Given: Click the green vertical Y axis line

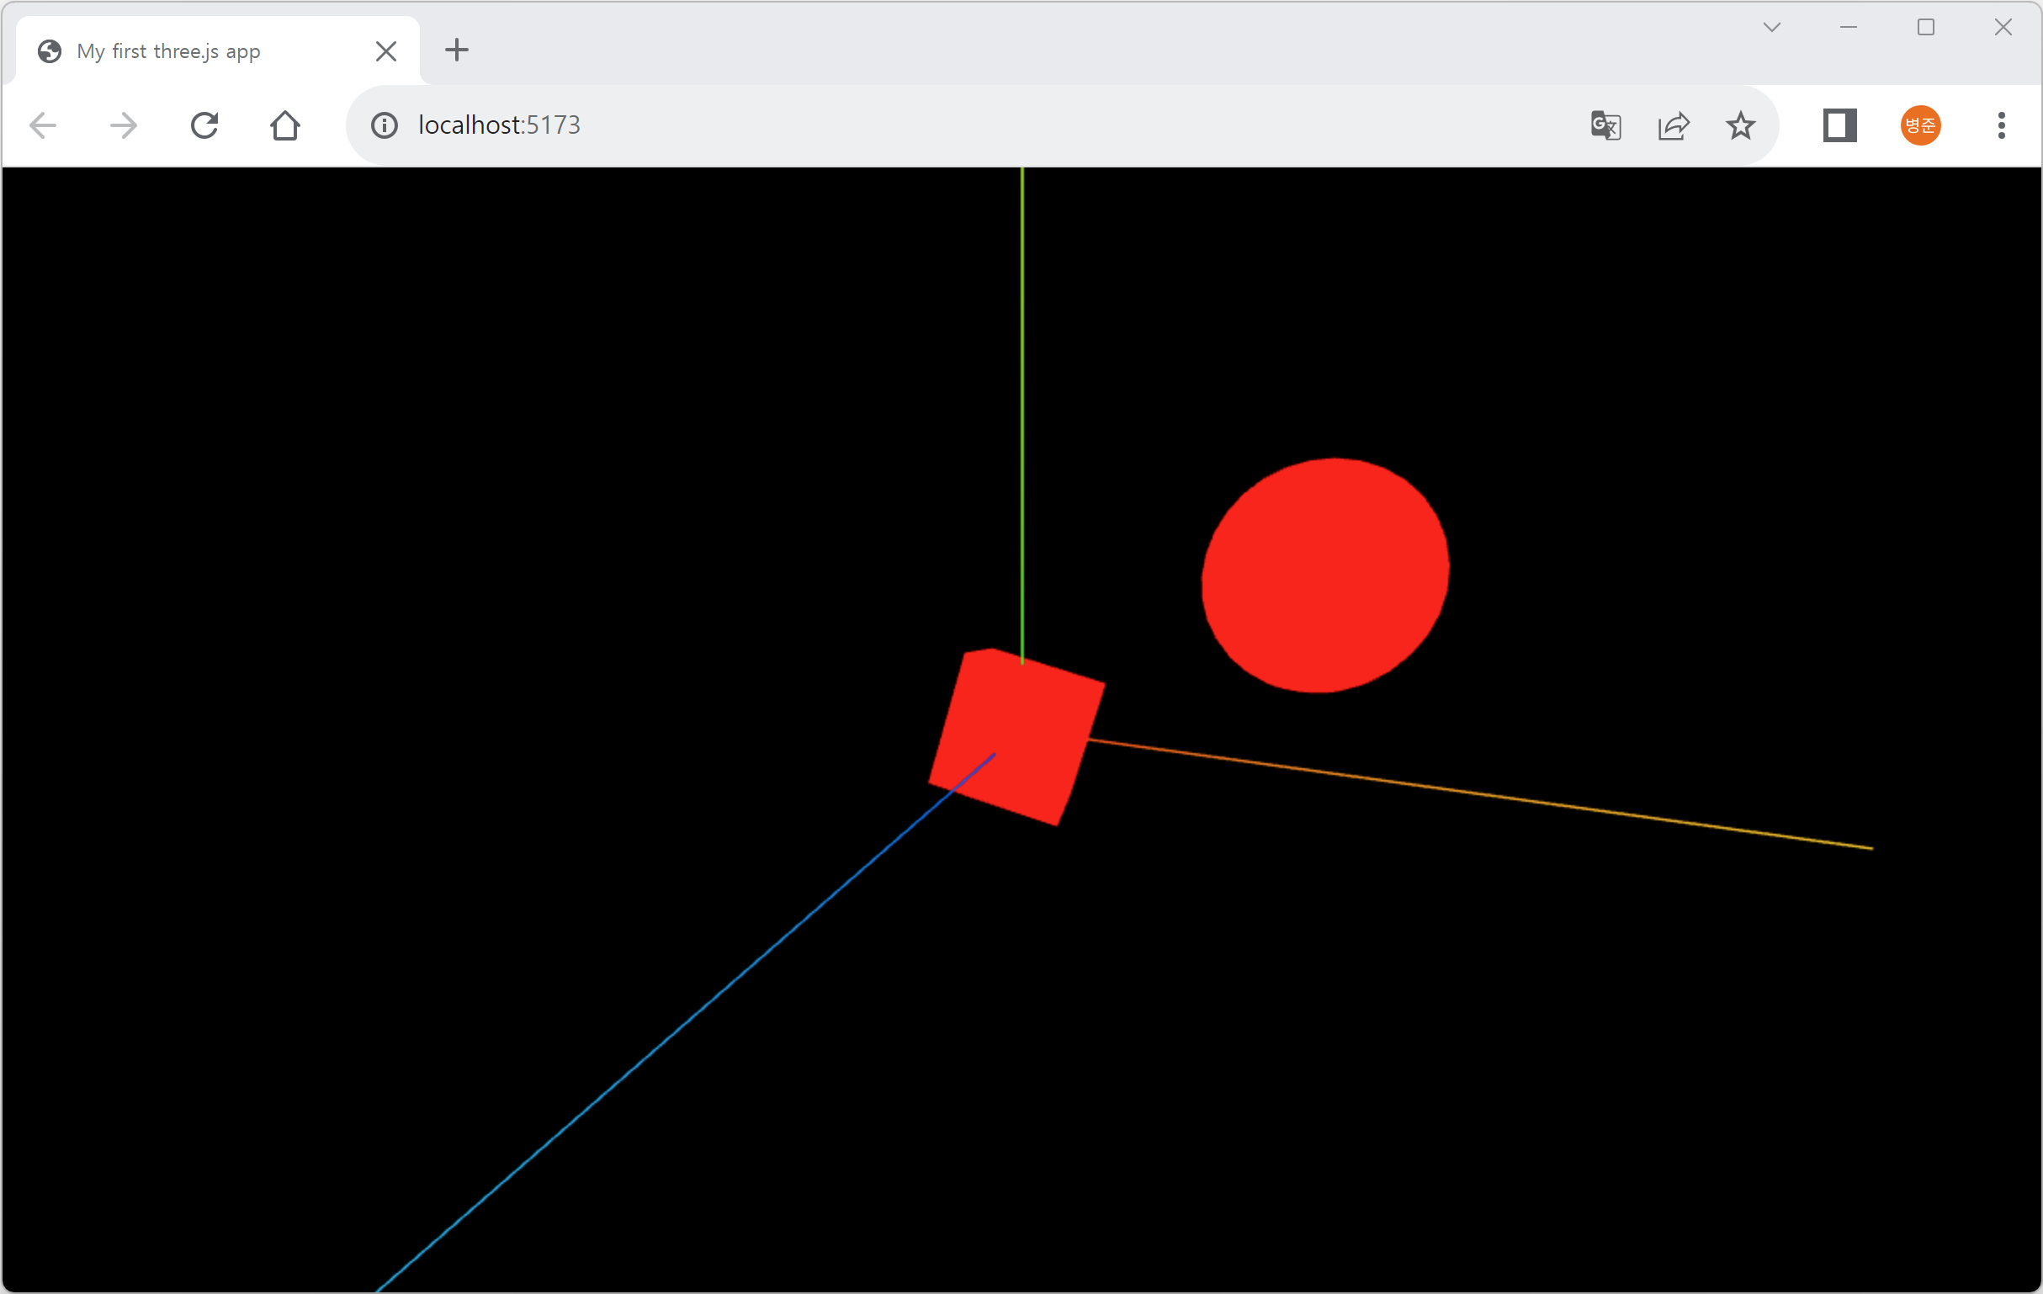Looking at the screenshot, I should 1022,407.
